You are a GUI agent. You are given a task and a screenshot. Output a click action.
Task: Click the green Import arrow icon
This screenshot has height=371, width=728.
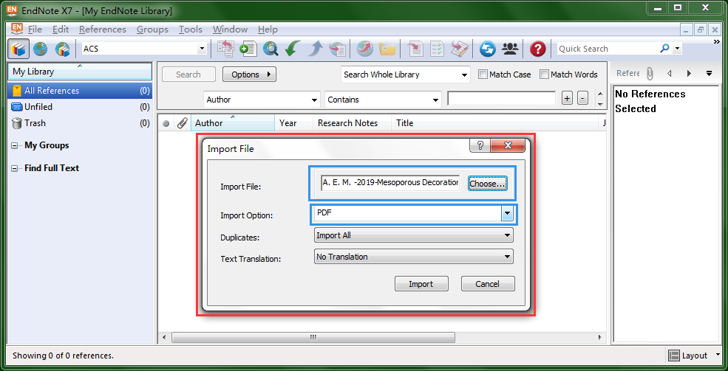point(292,49)
